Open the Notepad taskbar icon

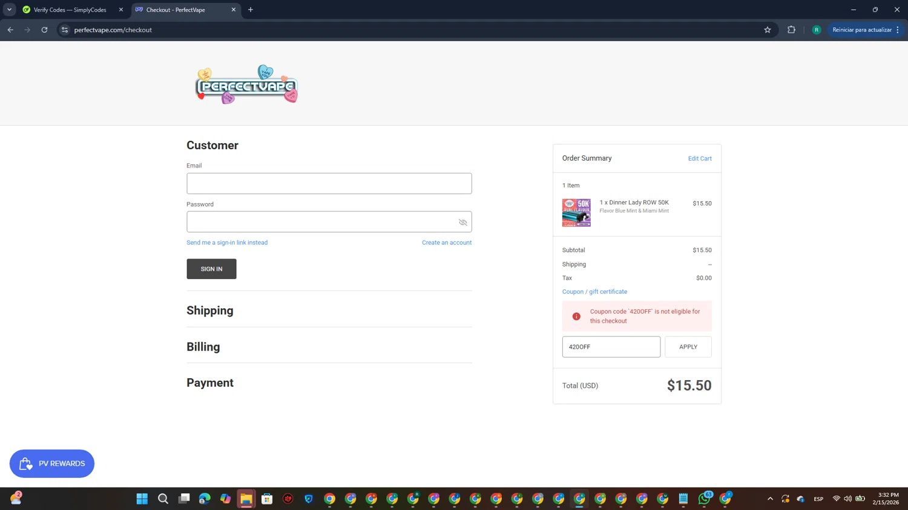[x=683, y=499]
